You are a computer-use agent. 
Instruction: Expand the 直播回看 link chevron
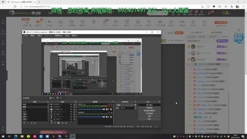click(222, 32)
